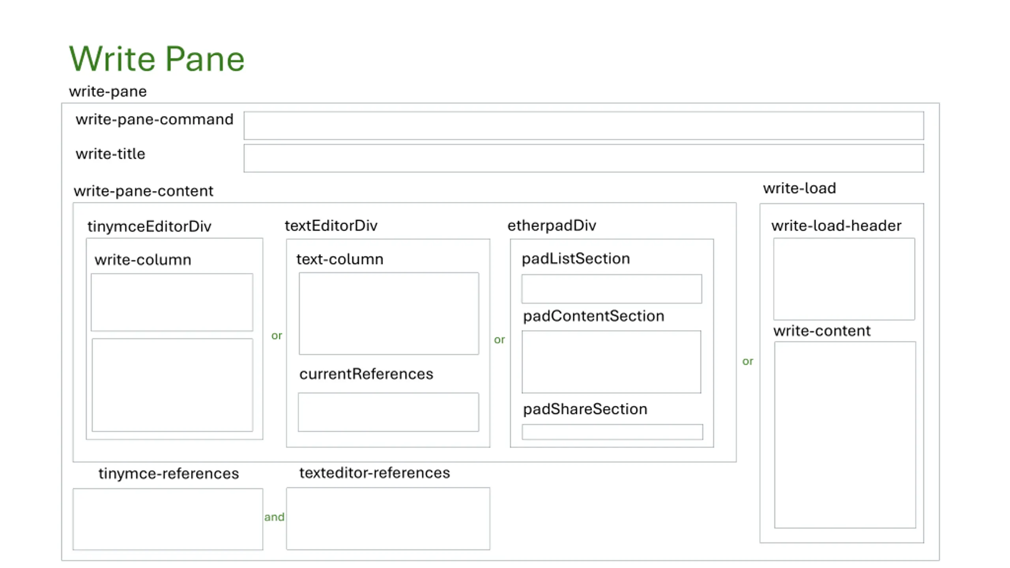Click the "write-content" label

[x=822, y=331]
